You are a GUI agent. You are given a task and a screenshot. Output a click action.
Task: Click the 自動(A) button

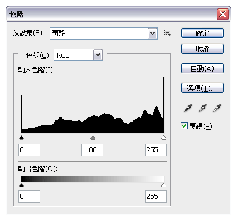(x=202, y=68)
